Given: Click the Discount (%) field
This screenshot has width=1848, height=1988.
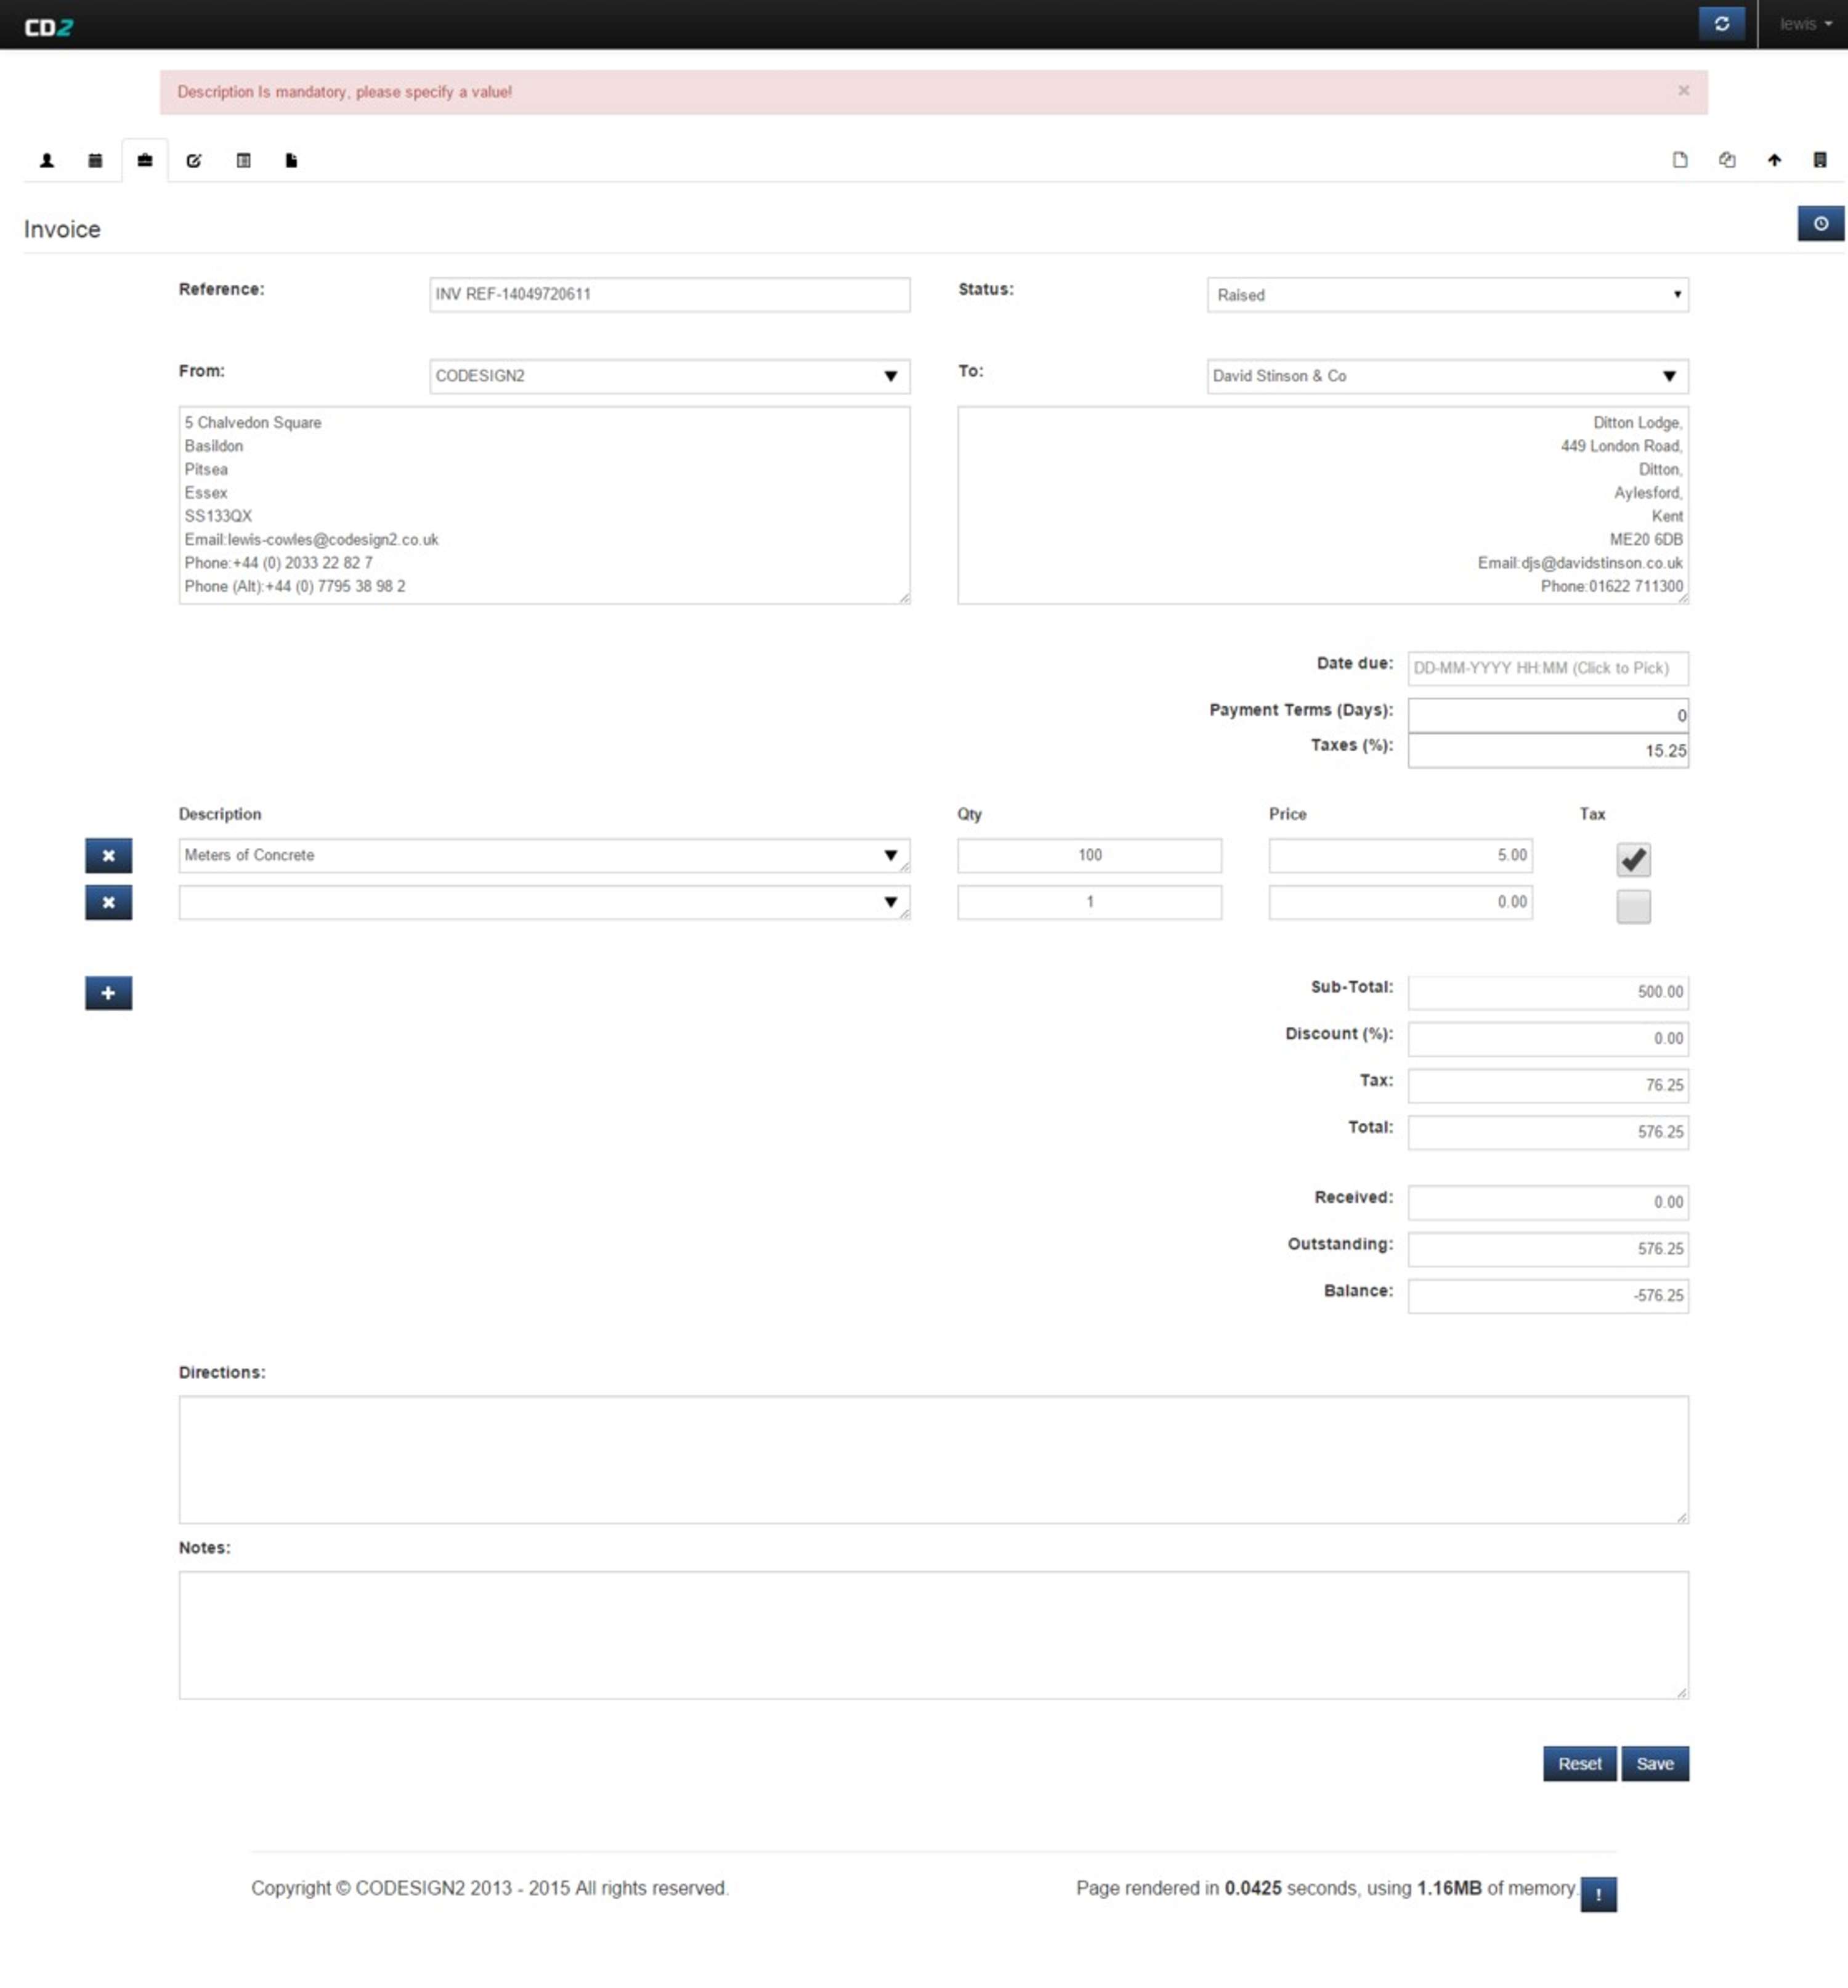Looking at the screenshot, I should click(1547, 1039).
